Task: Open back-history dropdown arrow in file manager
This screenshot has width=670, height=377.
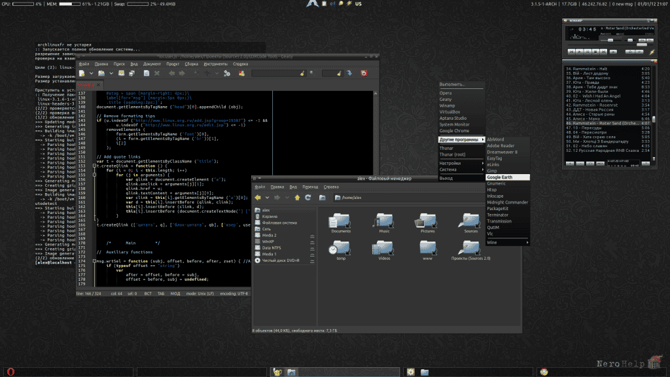Action: click(x=267, y=198)
